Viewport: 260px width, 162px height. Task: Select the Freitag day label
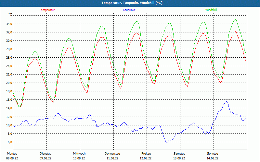(x=146, y=154)
